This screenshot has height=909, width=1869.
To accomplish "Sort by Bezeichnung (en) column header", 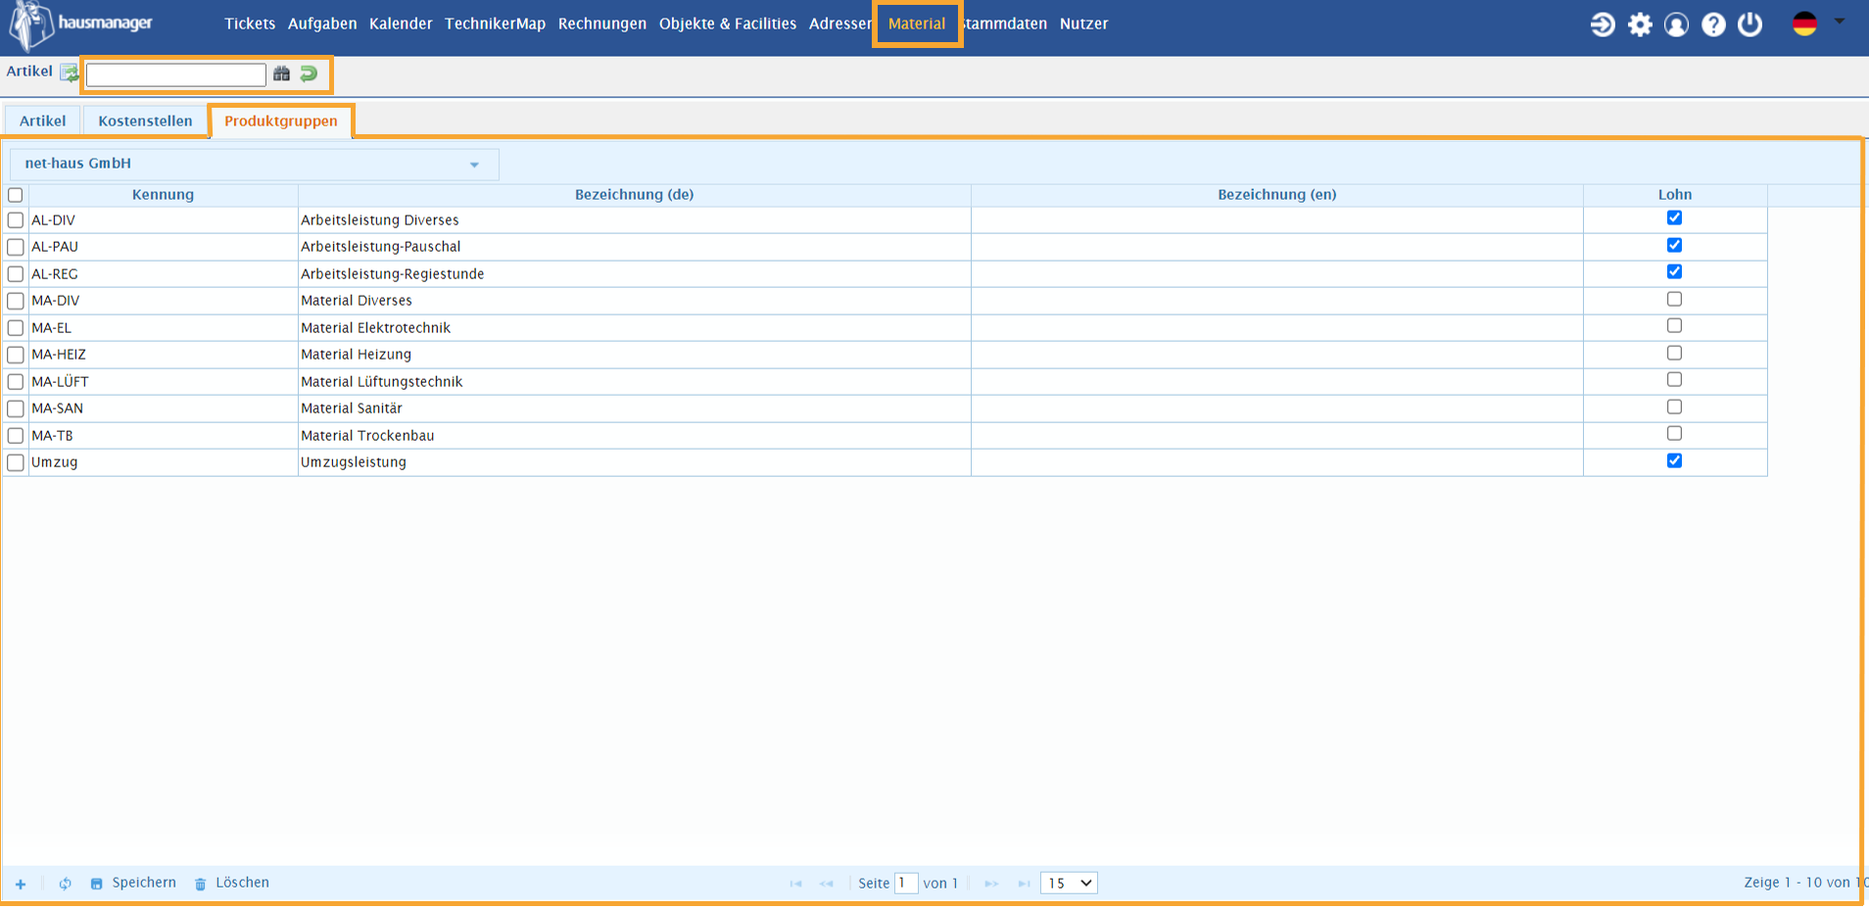I will tap(1277, 195).
